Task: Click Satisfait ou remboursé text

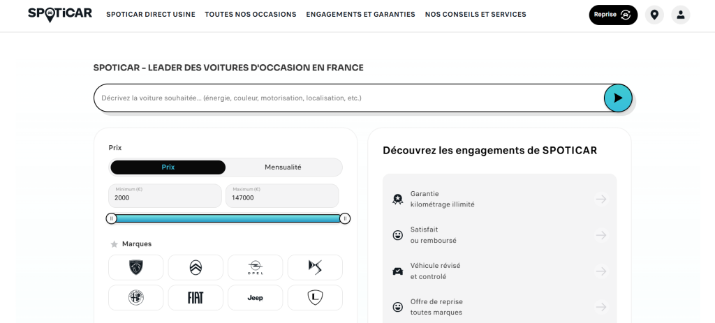Action: (433, 235)
